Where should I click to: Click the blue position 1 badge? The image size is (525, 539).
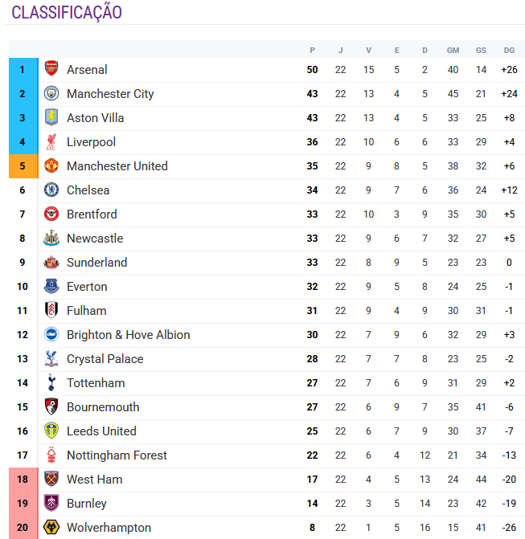pos(23,70)
